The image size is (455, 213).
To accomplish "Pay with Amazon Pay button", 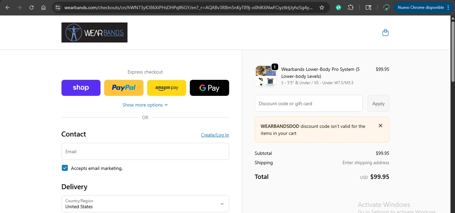I will tap(167, 88).
